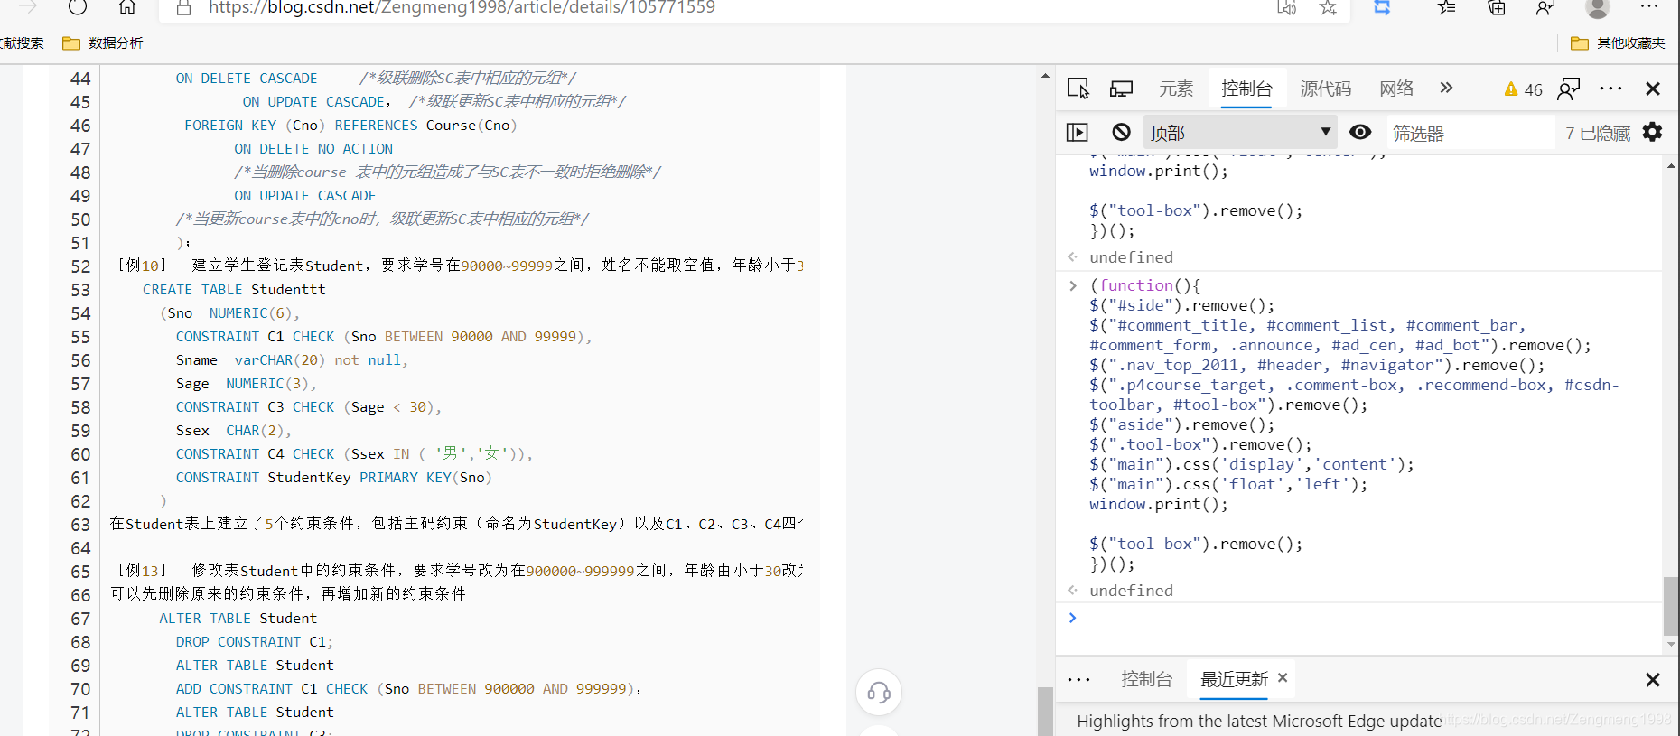This screenshot has width=1680, height=736.
Task: Open the 源代码 (Sources) tab
Action: (x=1326, y=89)
